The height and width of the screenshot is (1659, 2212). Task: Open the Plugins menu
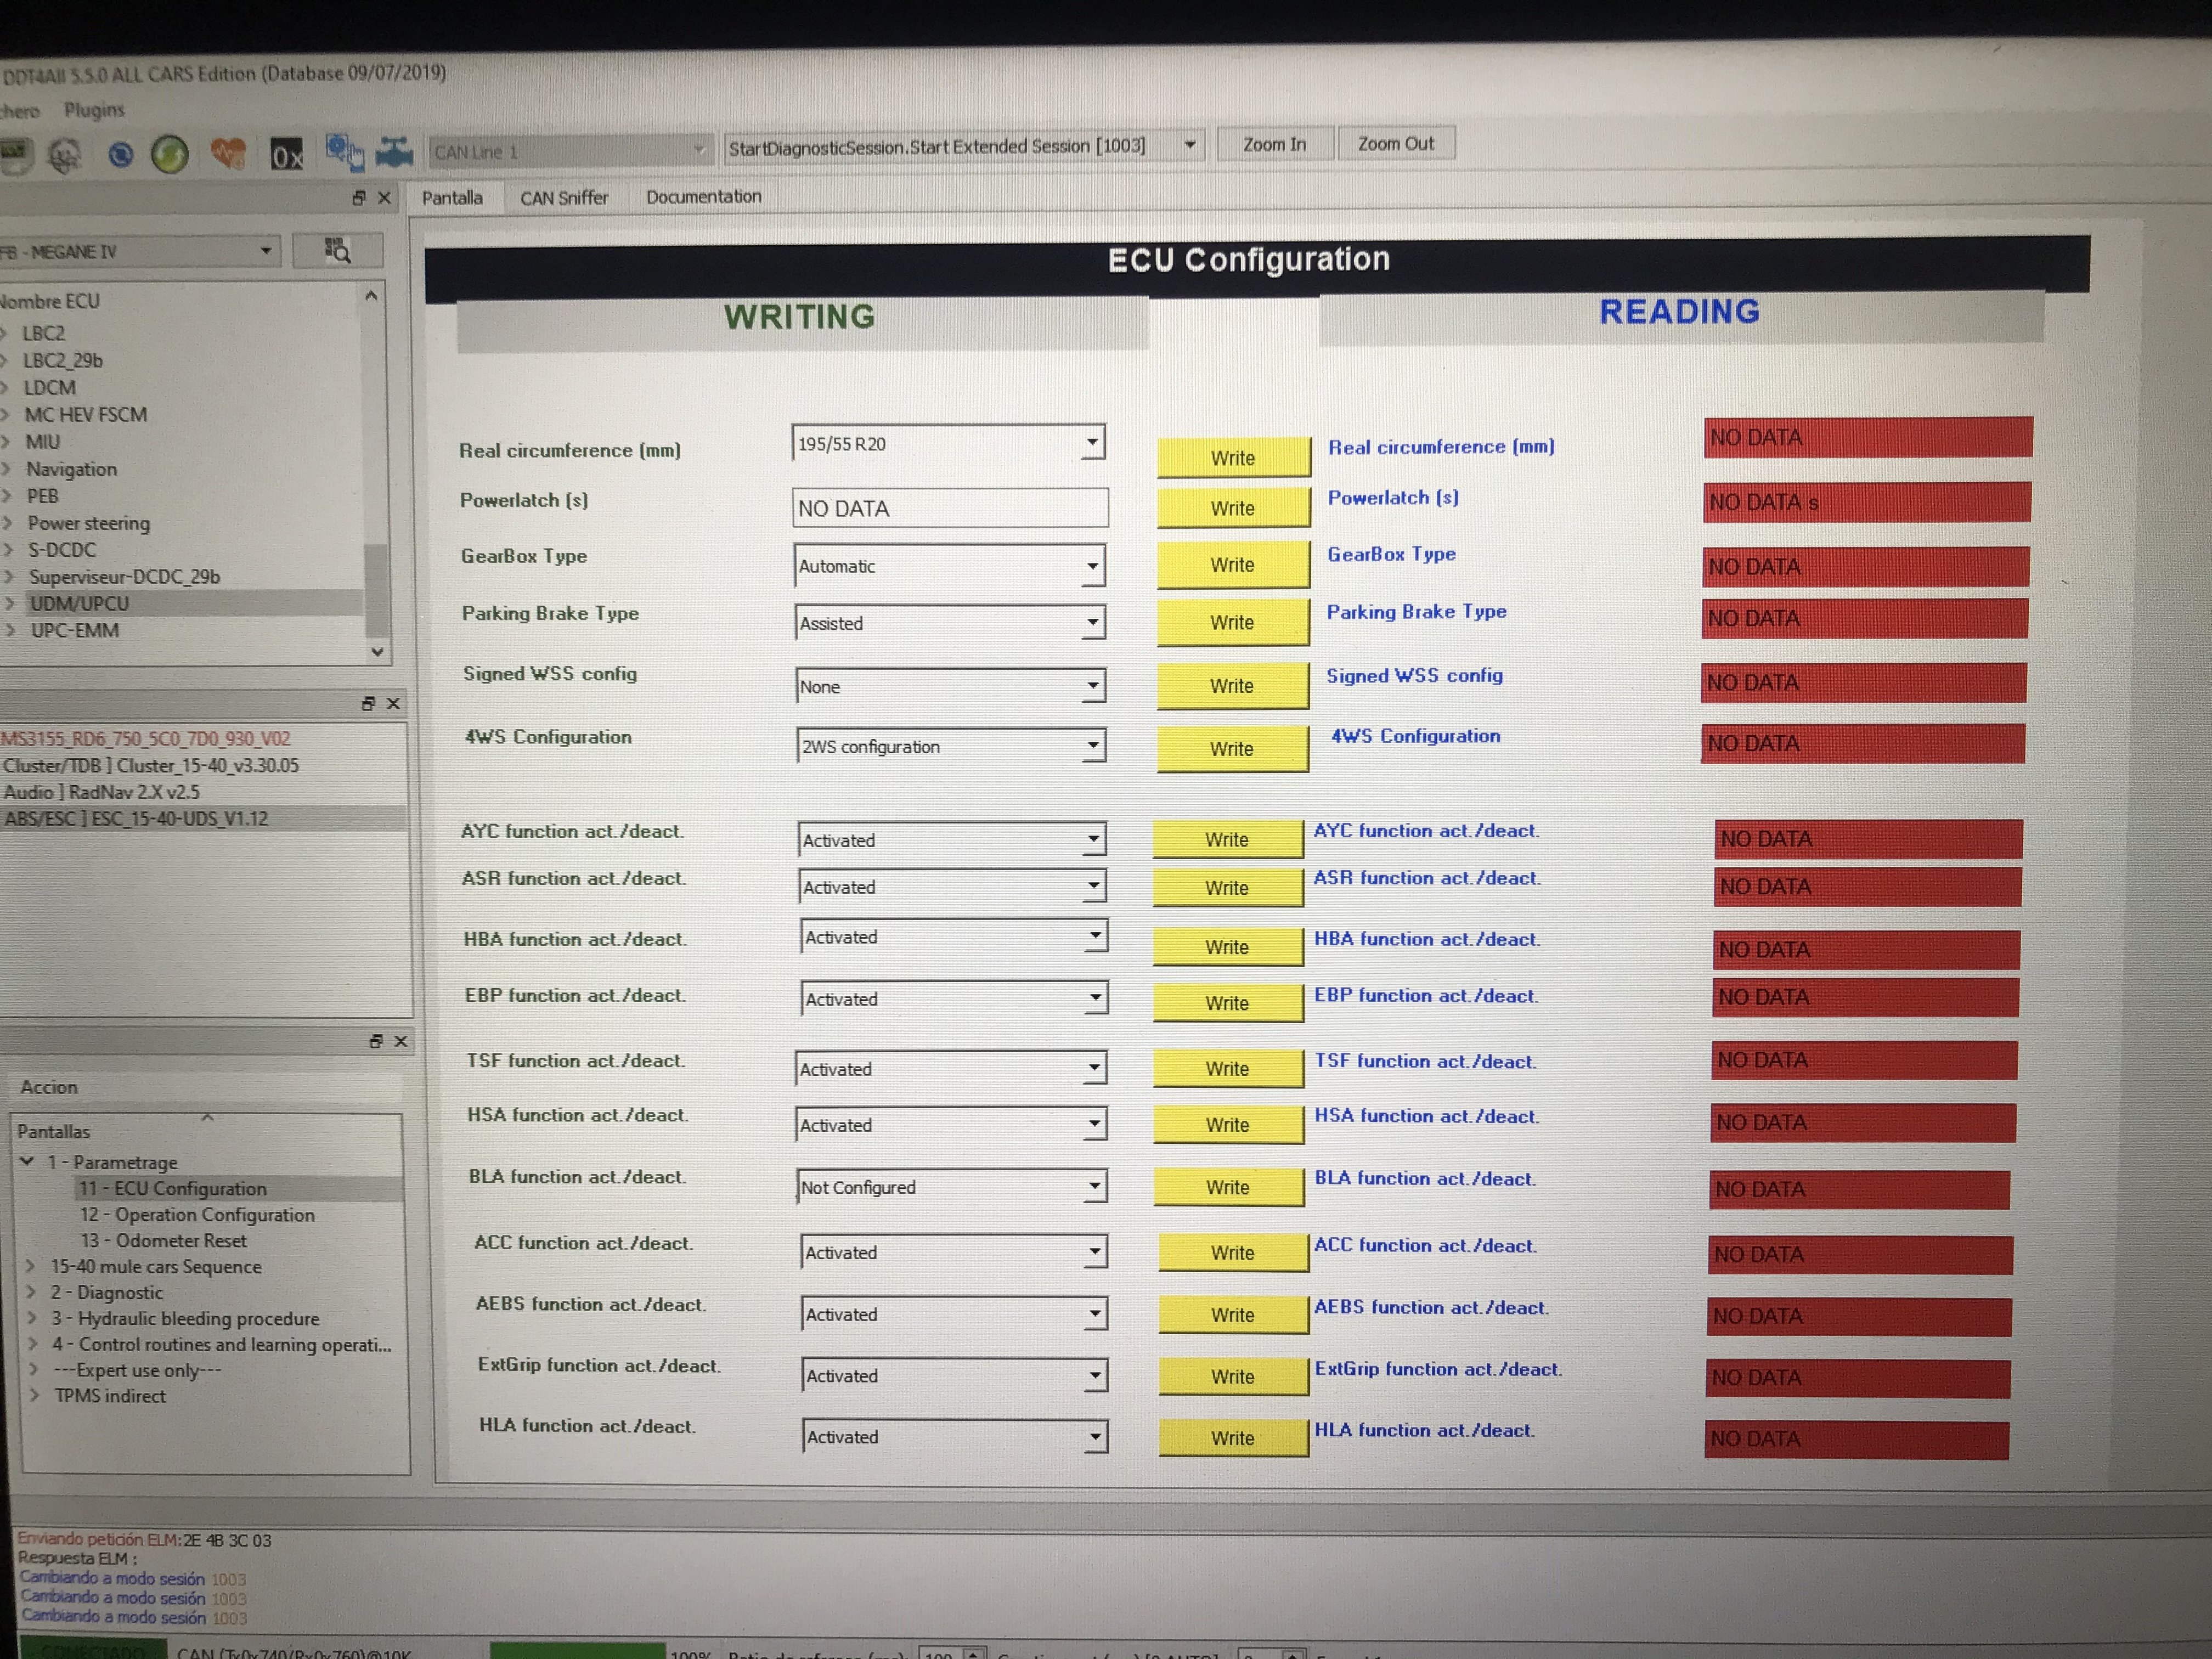point(94,110)
